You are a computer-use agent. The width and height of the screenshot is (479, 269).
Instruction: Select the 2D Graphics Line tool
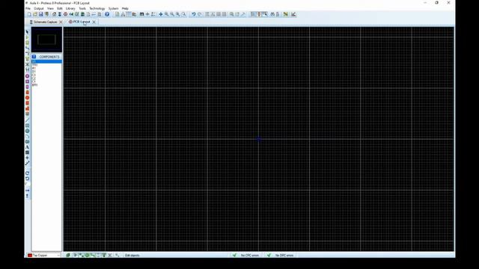coord(27,120)
